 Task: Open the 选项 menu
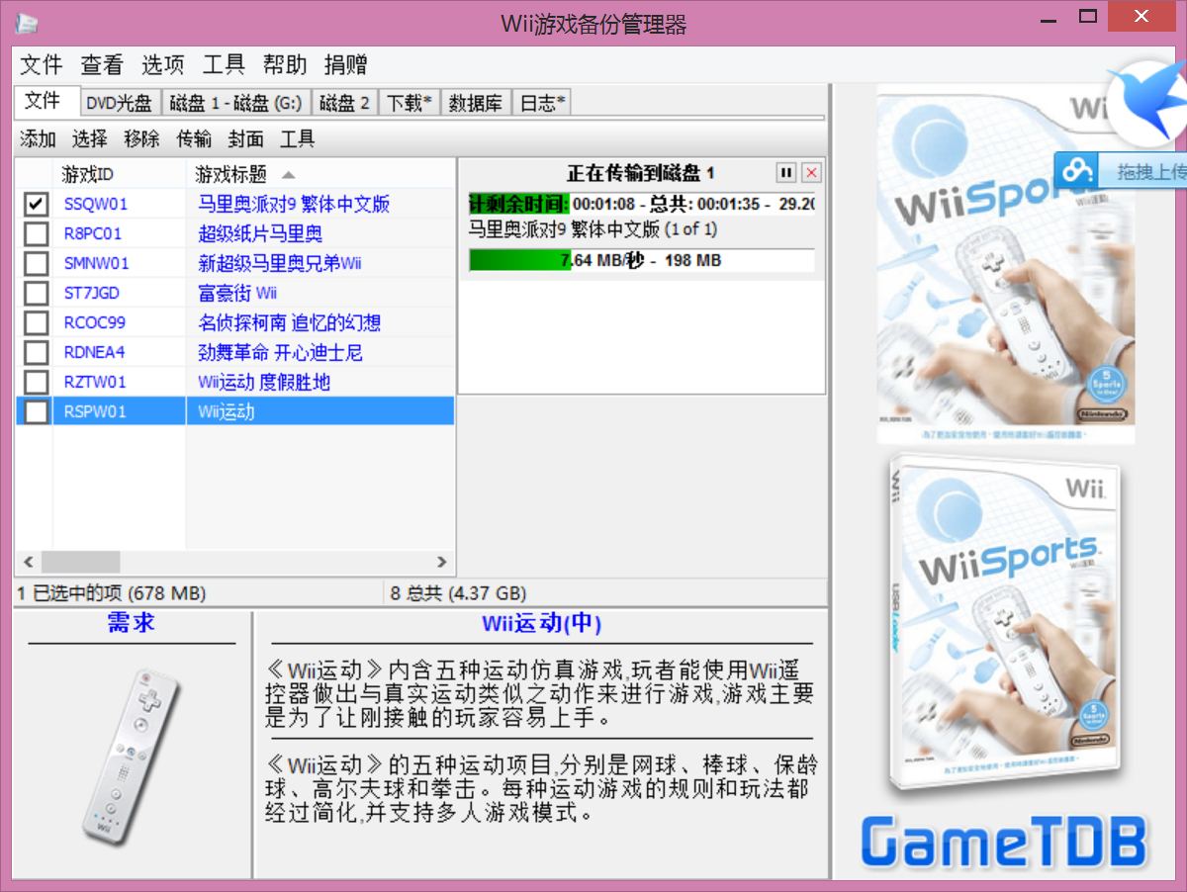[163, 65]
